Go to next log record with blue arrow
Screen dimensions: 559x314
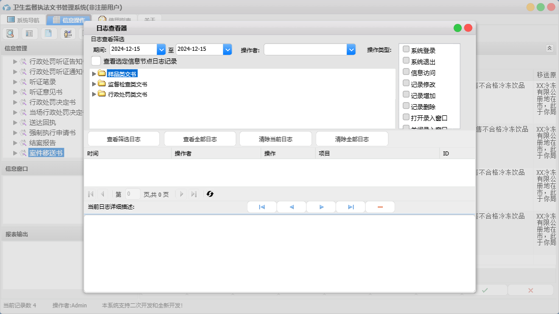(321, 207)
